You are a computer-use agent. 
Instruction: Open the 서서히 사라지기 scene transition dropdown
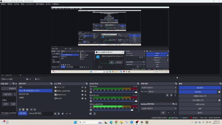(x=158, y=87)
